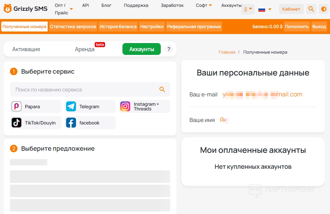This screenshot has height=214, width=330.
Task: Click the question mark help icon
Action: (169, 49)
